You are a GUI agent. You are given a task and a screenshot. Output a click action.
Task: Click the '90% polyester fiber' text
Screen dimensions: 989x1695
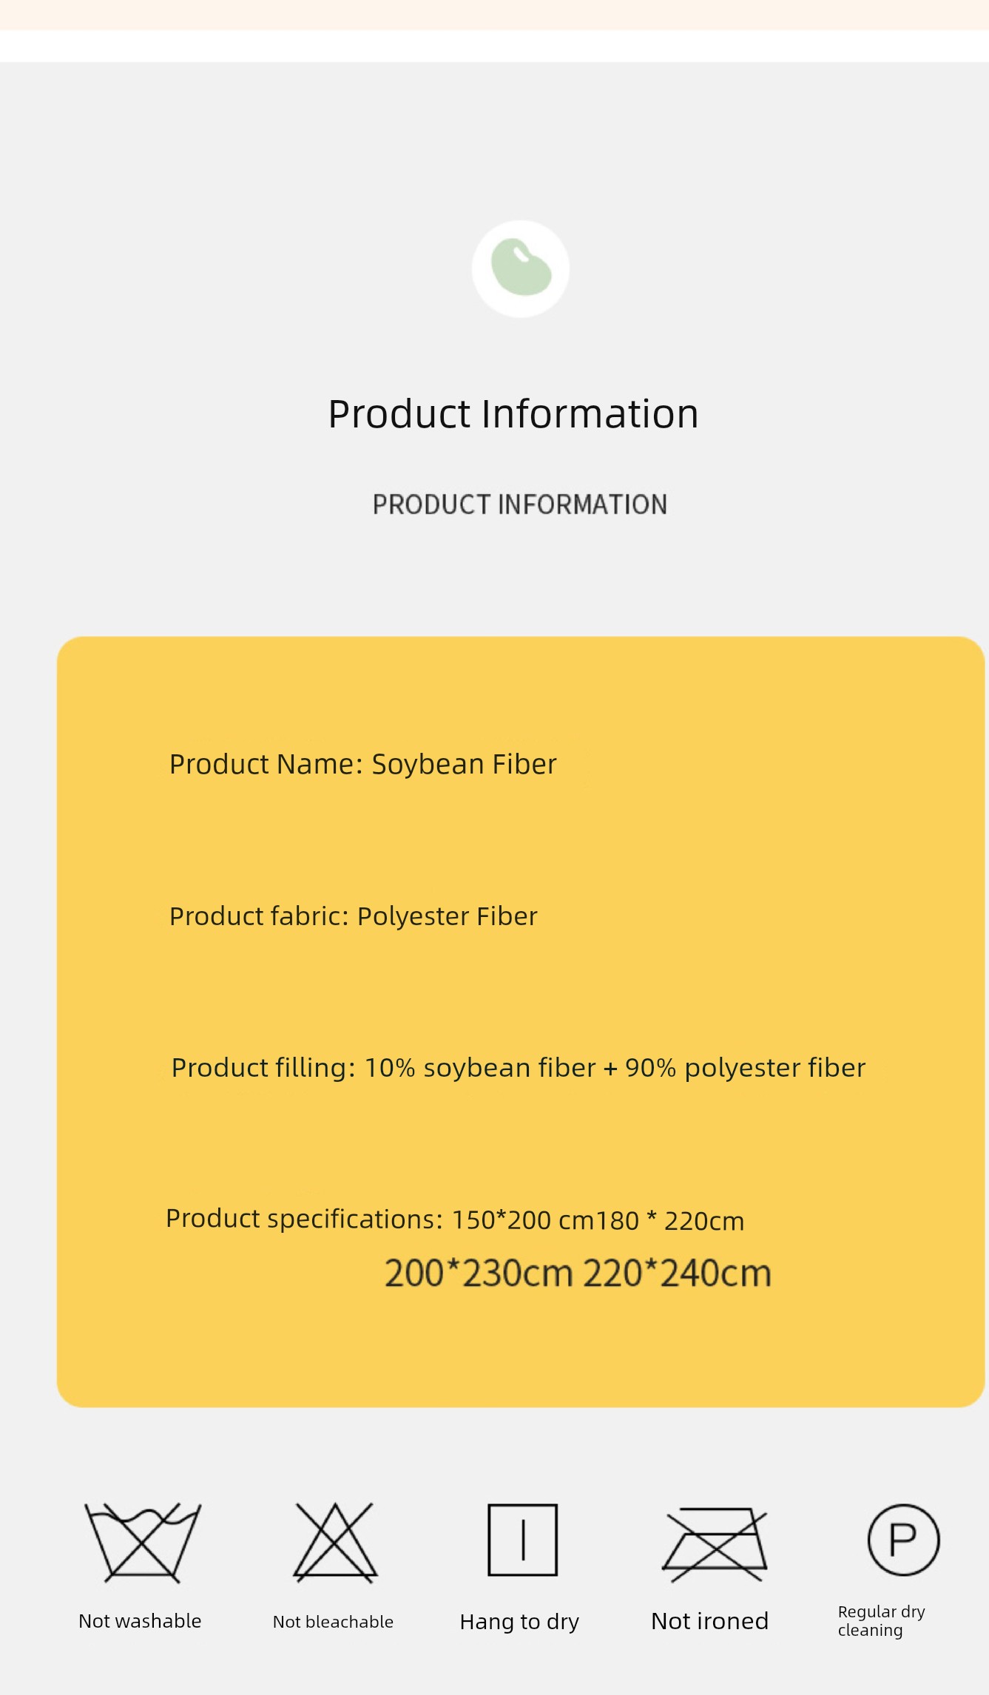(x=745, y=1068)
